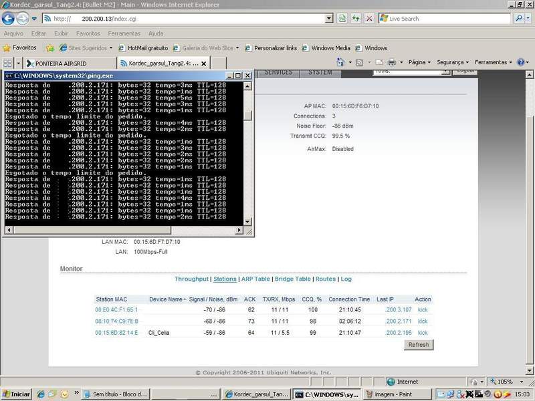The image size is (535, 401).
Task: Open the Personalizar links favorite
Action: click(272, 48)
